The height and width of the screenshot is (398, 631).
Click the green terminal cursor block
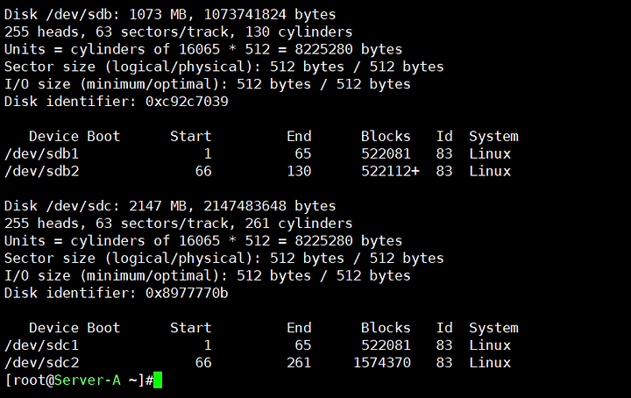coord(158,380)
